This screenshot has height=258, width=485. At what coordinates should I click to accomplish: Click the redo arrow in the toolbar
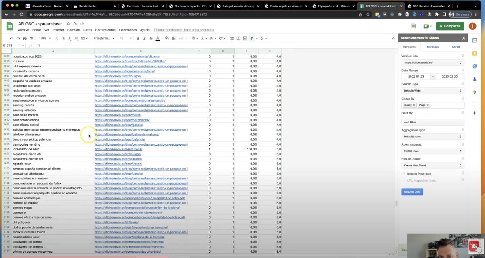tap(18, 38)
